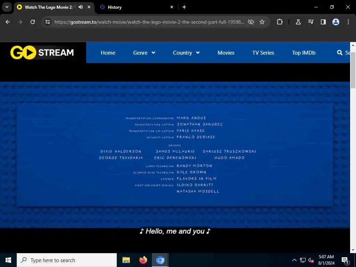This screenshot has width=356, height=267.
Task: Open Chrome Labs flask icon
Action: click(x=298, y=22)
